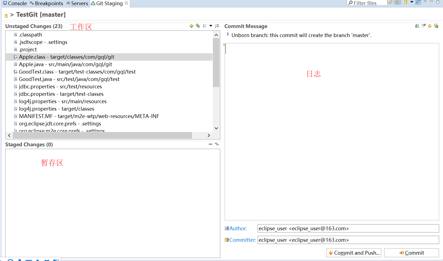Viewport: 443px width, 261px height.
Task: Select .jsdtscope - .settings file
Action: pos(43,42)
